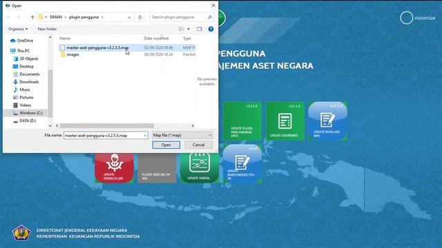Click the Cancel button
Screen dimensions: 442x248
pyautogui.click(x=198, y=145)
